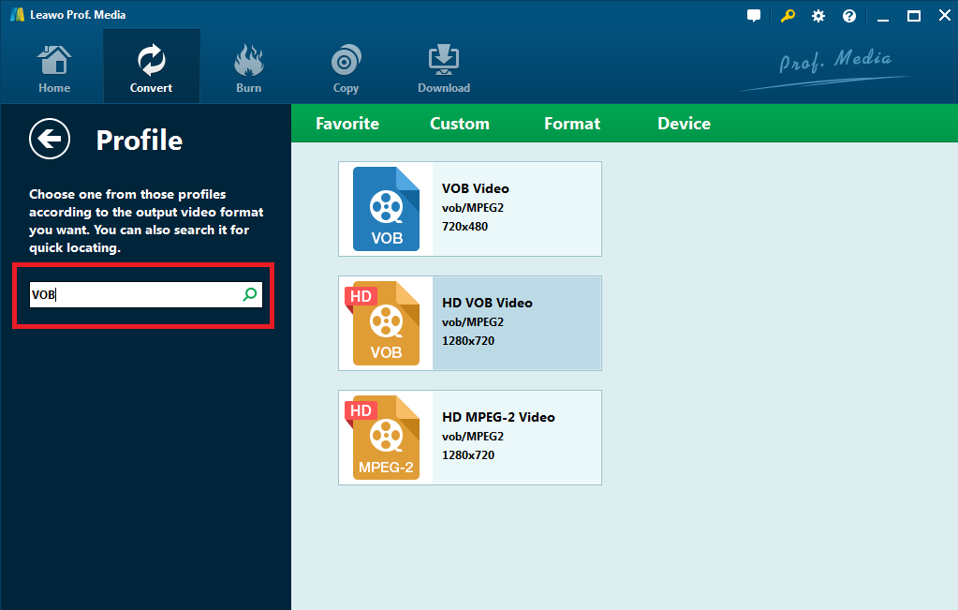Click the magnifier search icon
The image size is (958, 610).
click(250, 295)
